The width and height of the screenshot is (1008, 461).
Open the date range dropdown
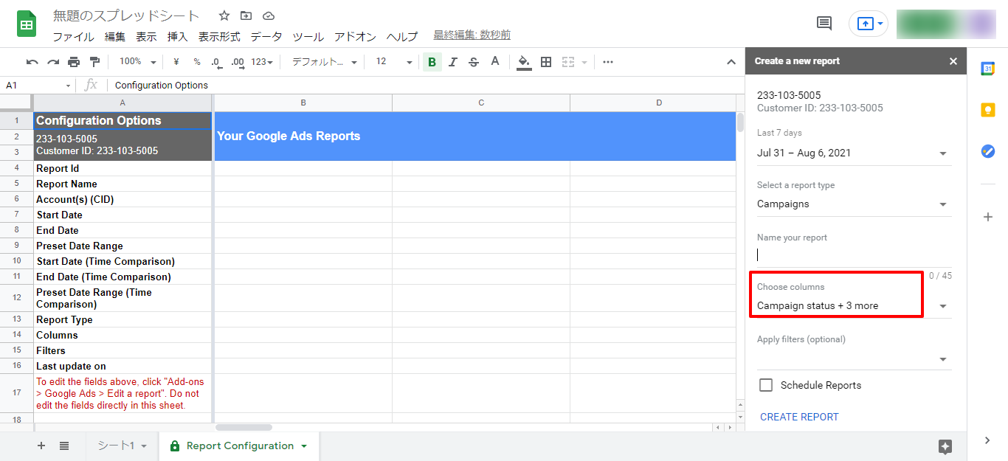pyautogui.click(x=854, y=153)
